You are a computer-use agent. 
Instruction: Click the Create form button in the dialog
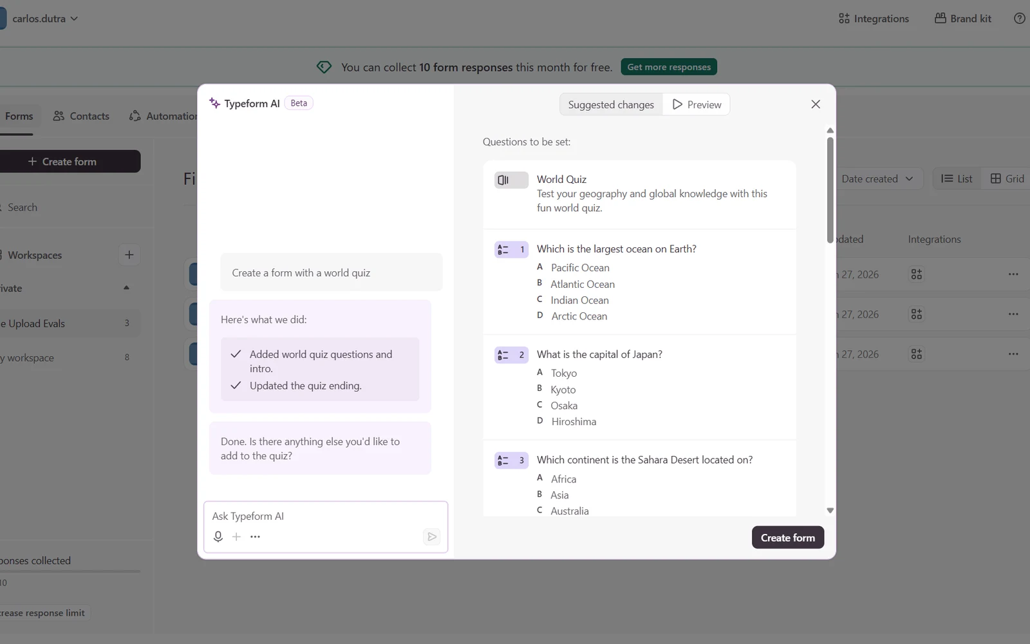click(x=788, y=538)
